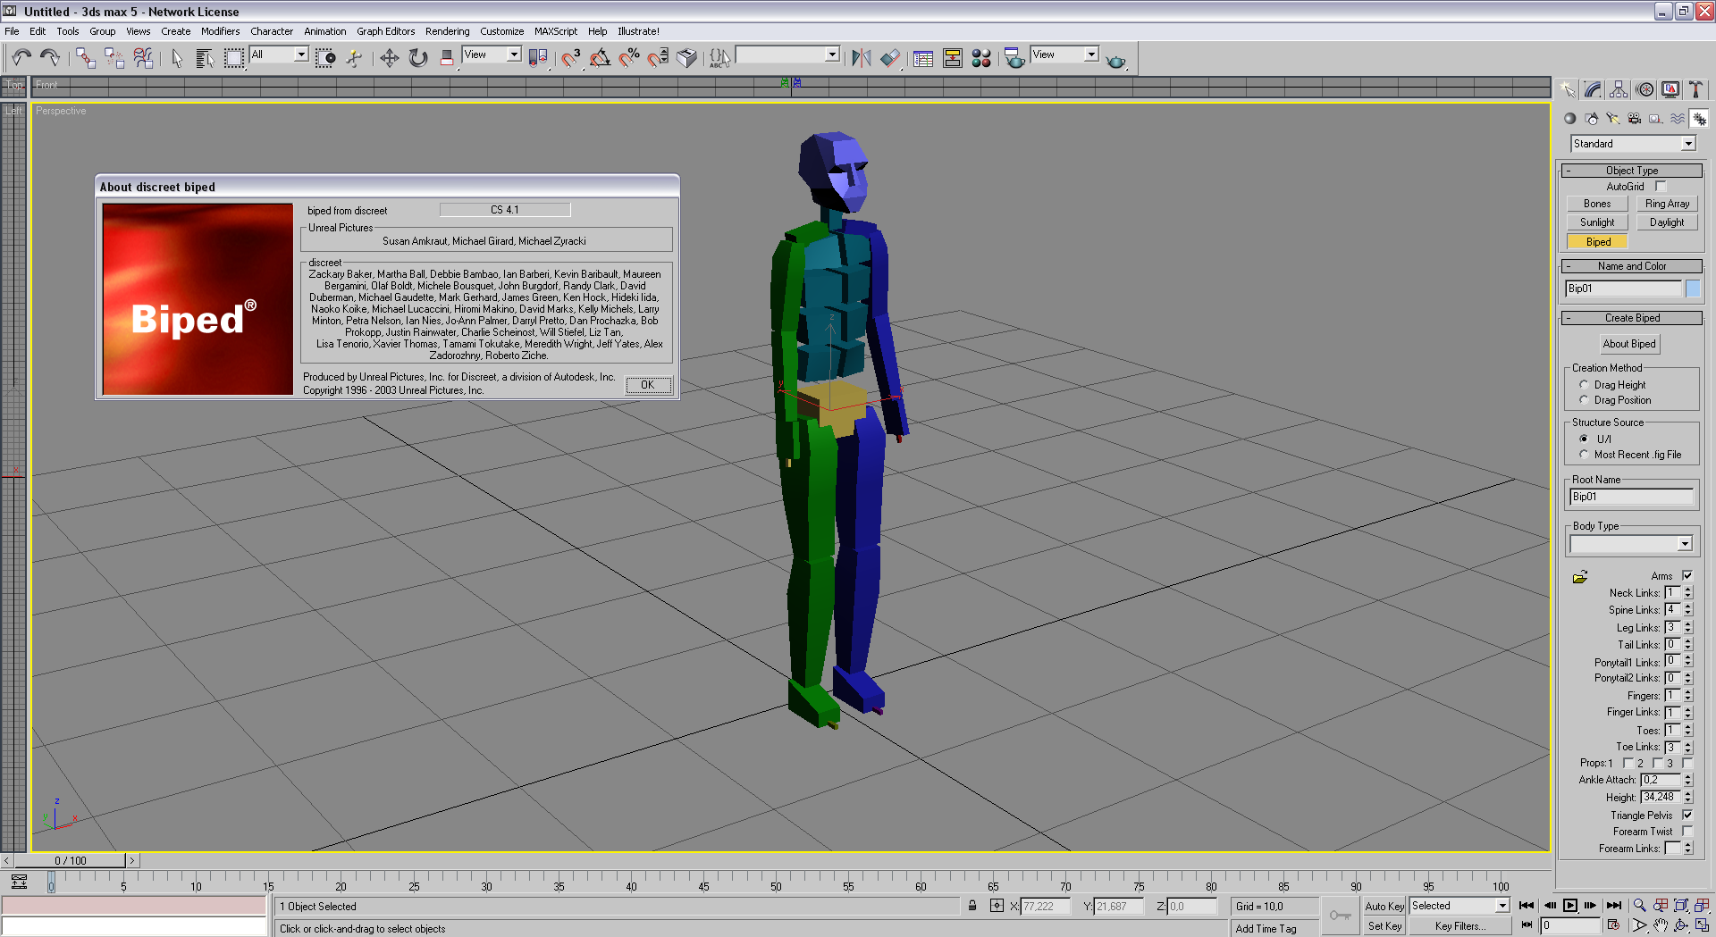Select the Cameras category icon

coord(1635,119)
